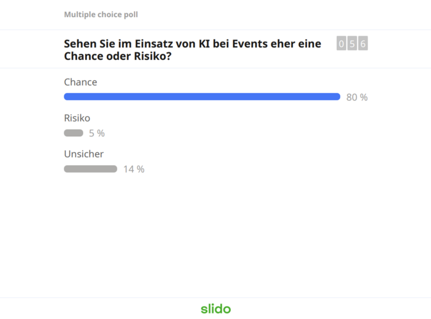The width and height of the screenshot is (431, 319).
Task: Click the 5 % value next to Risiko
Action: point(97,133)
